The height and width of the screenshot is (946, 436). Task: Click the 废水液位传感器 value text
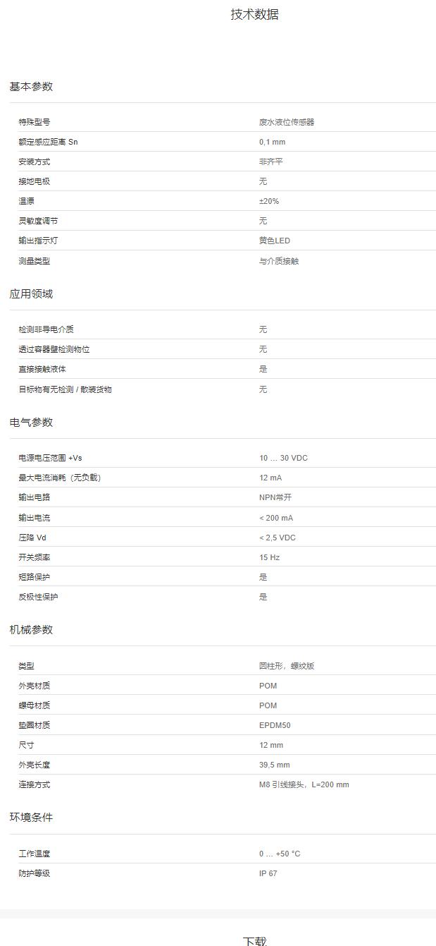tap(287, 122)
